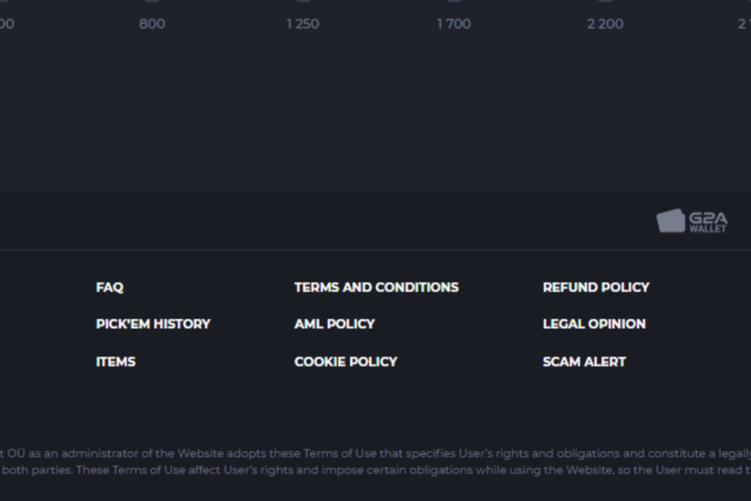Click the cut-off milestone label at far right

[744, 23]
